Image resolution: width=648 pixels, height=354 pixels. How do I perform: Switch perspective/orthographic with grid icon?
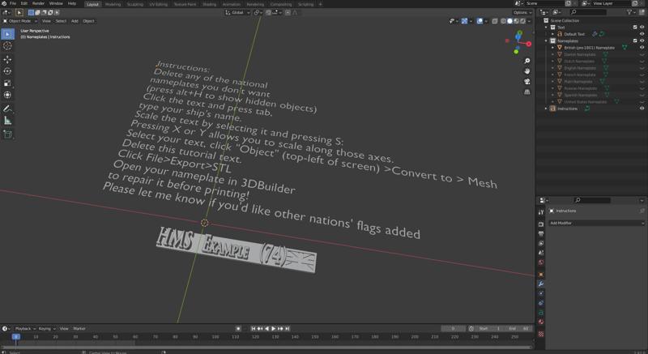(527, 92)
